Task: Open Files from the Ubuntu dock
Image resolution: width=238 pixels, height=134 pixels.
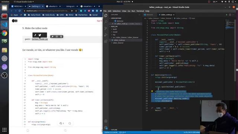Action: pyautogui.click(x=4, y=8)
